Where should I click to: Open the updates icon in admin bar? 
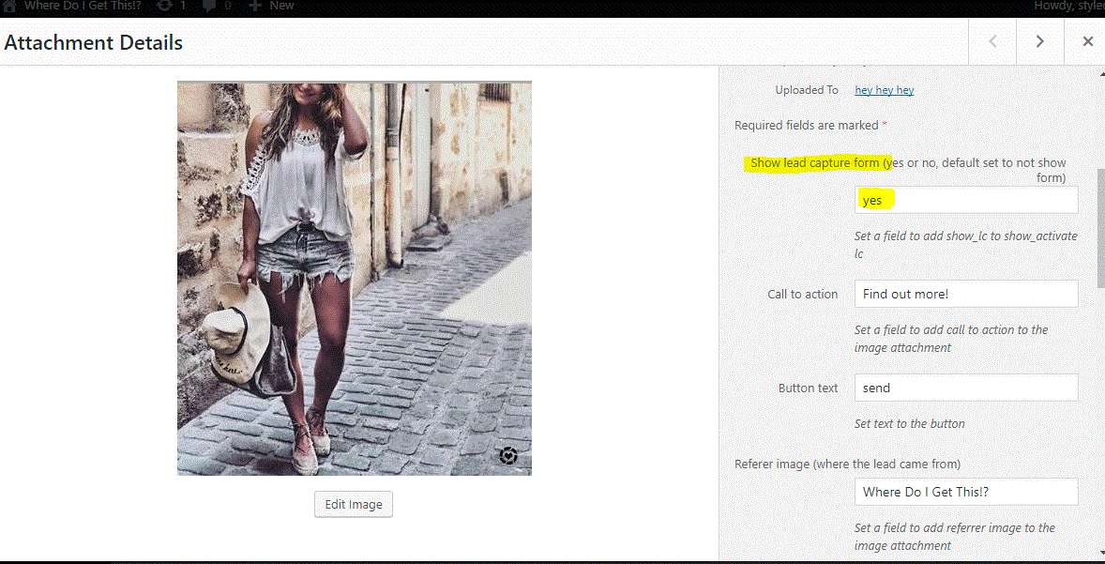tap(164, 6)
